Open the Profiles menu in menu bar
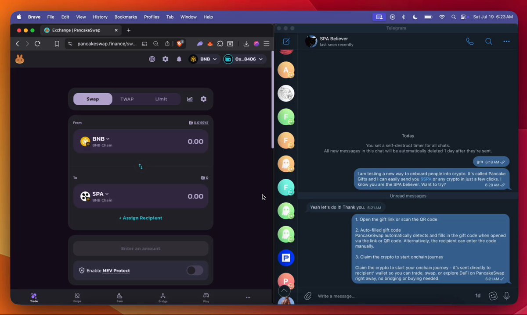The width and height of the screenshot is (527, 315). [152, 17]
